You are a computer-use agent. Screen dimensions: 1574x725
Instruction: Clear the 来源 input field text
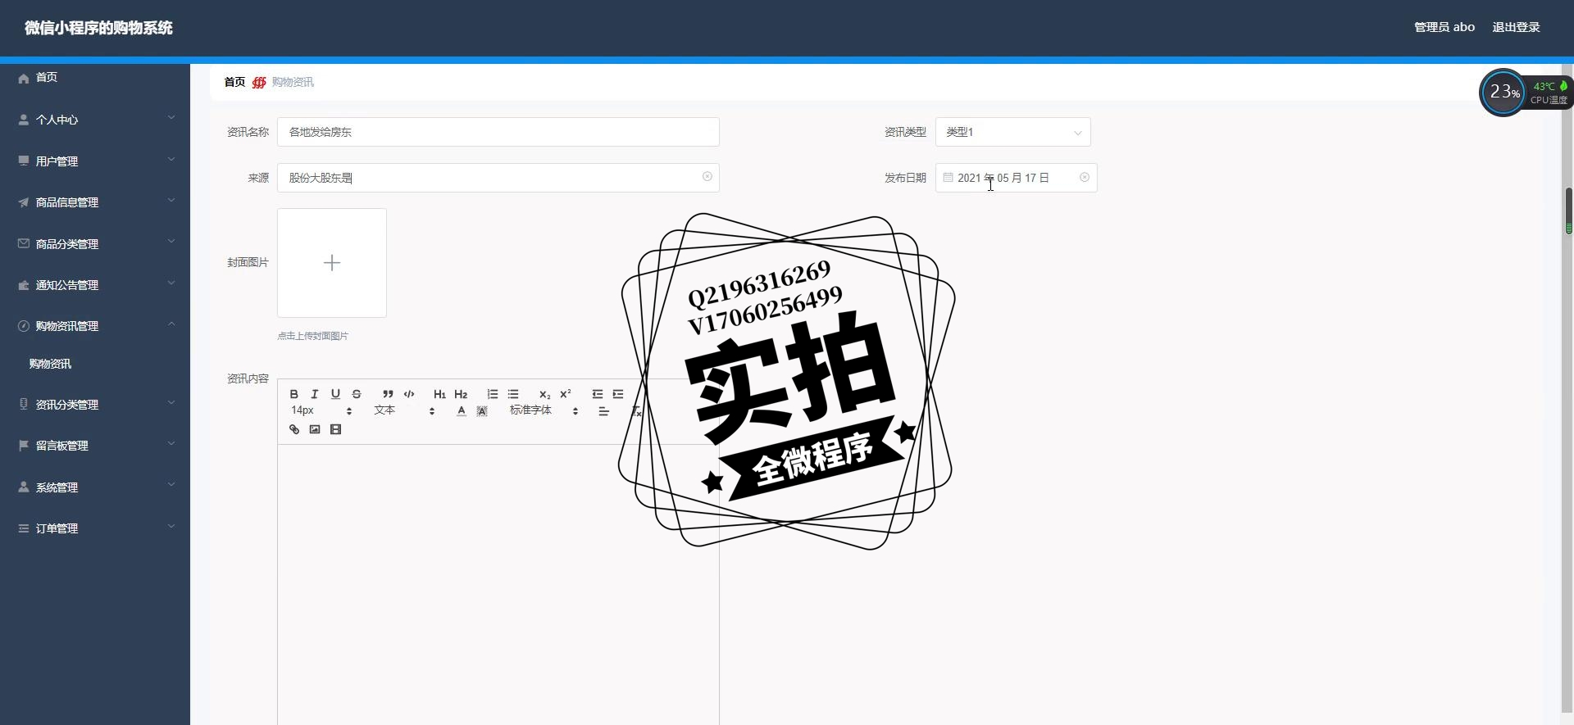(707, 177)
